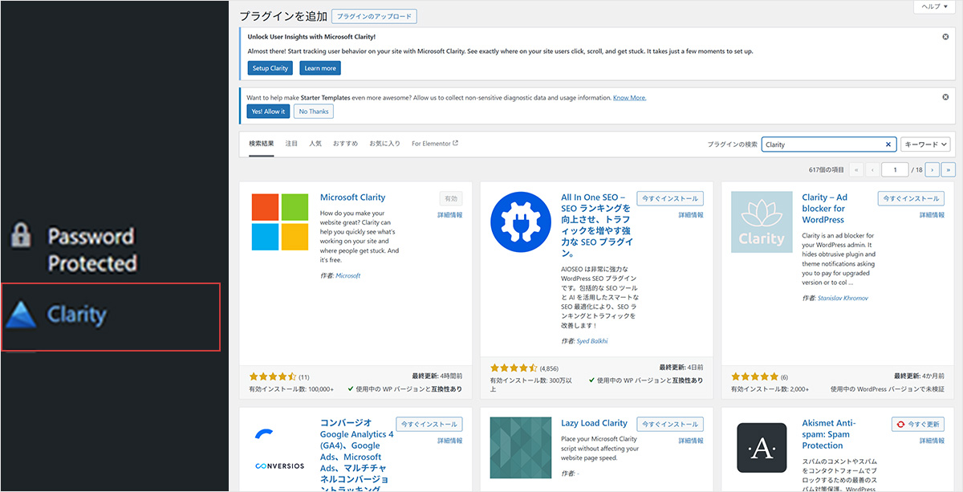Dismiss the Microsoft Clarity setup notice
Viewport: 963px width, 492px height.
pyautogui.click(x=945, y=37)
